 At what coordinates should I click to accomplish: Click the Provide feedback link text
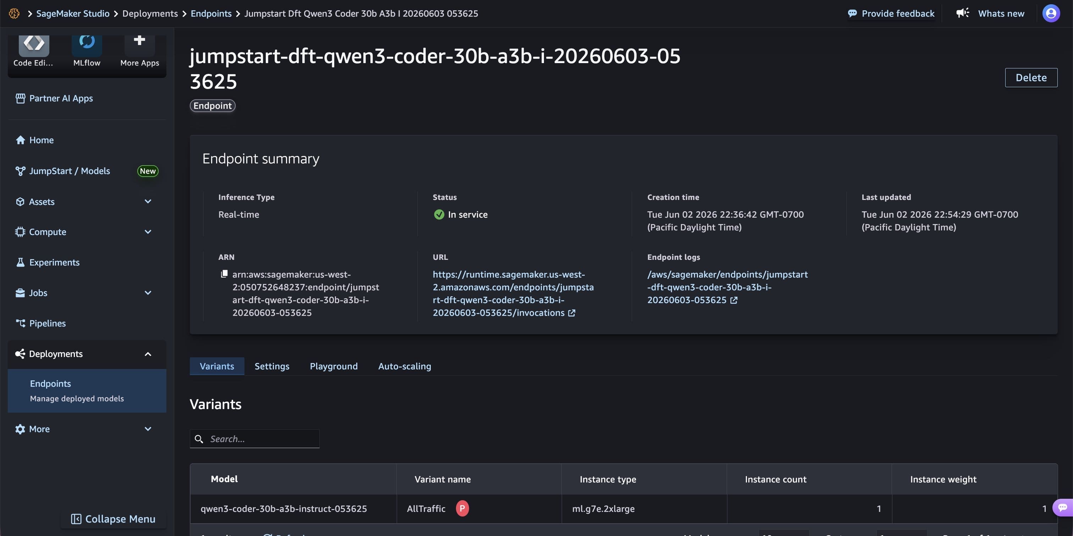click(898, 13)
